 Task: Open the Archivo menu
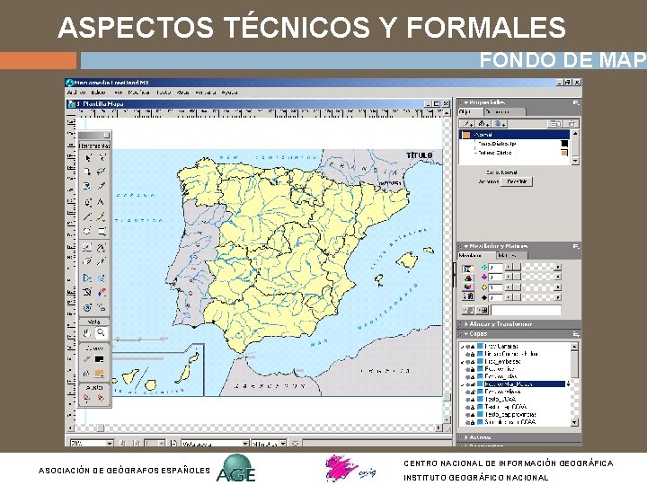coord(76,93)
